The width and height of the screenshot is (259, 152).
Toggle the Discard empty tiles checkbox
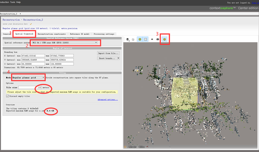pyautogui.click(x=8, y=96)
